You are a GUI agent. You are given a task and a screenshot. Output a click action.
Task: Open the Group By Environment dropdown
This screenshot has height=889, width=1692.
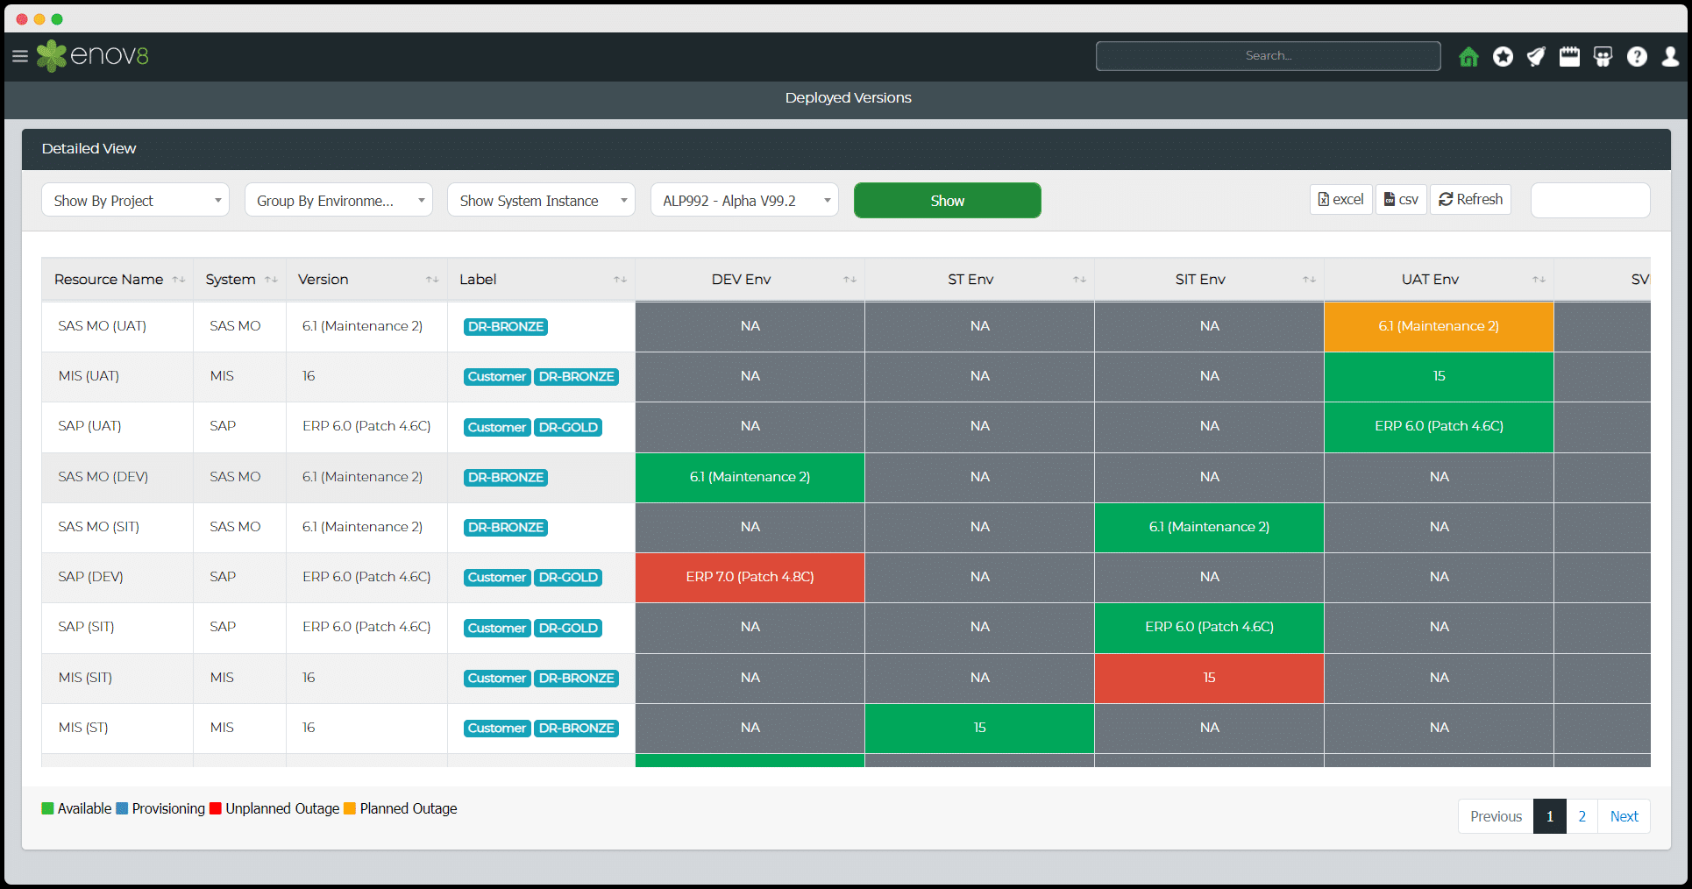tap(338, 200)
